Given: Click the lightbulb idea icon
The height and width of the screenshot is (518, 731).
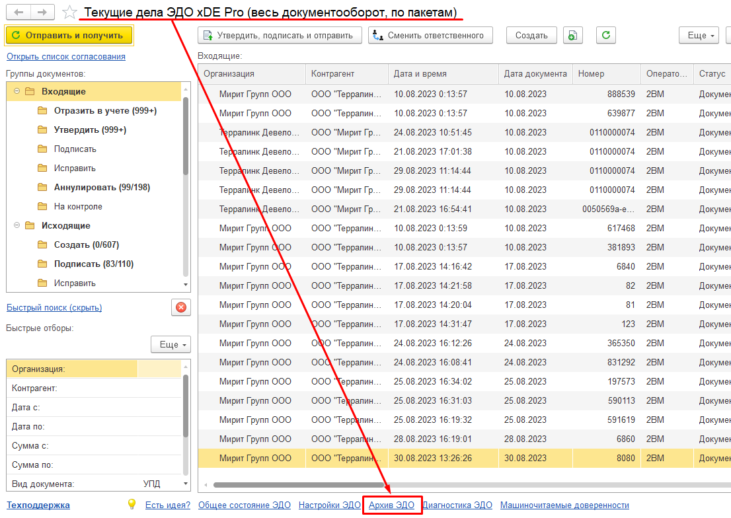Looking at the screenshot, I should tap(132, 505).
